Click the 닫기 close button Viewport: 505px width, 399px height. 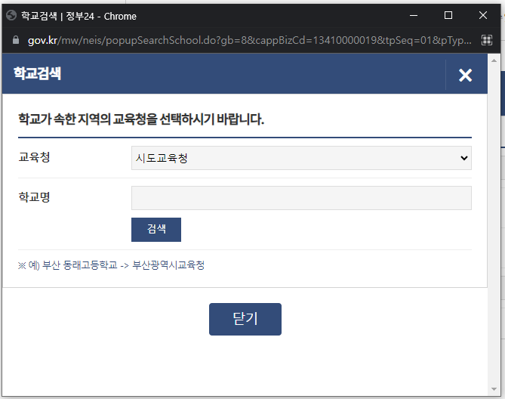pos(245,319)
